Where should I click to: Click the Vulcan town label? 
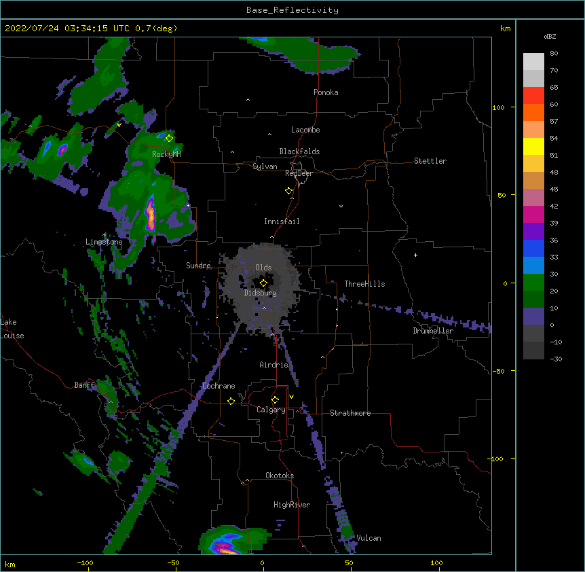(x=369, y=538)
